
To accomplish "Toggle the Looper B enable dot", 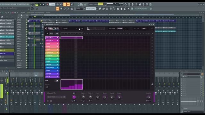I will [x=58, y=41].
